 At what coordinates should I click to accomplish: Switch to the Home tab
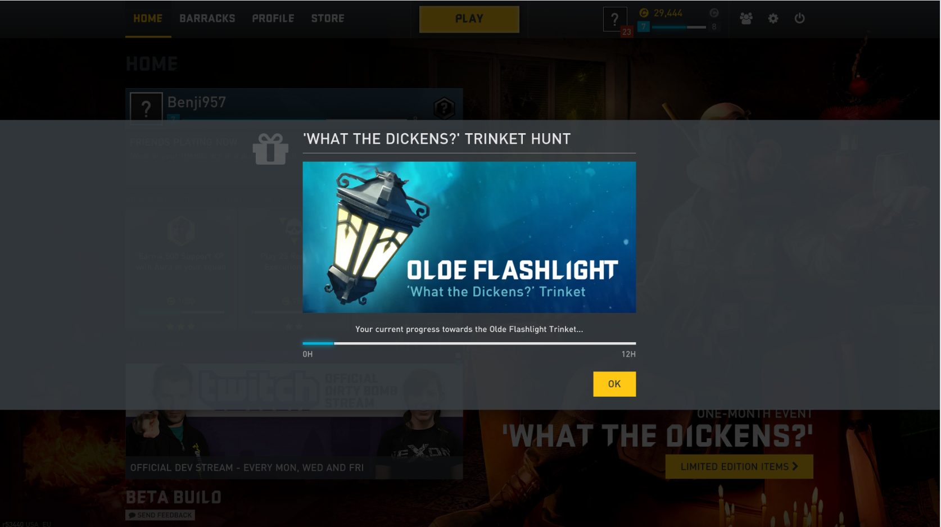point(148,19)
